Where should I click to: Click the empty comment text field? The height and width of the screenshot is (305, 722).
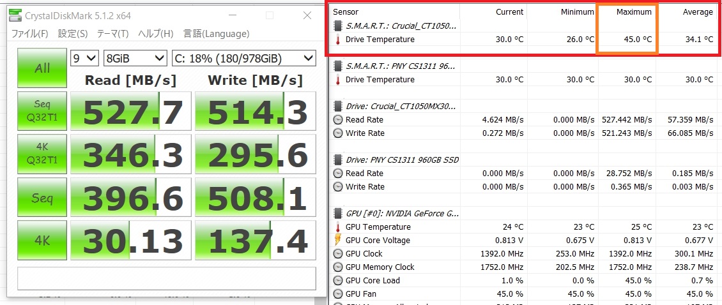pyautogui.click(x=167, y=278)
